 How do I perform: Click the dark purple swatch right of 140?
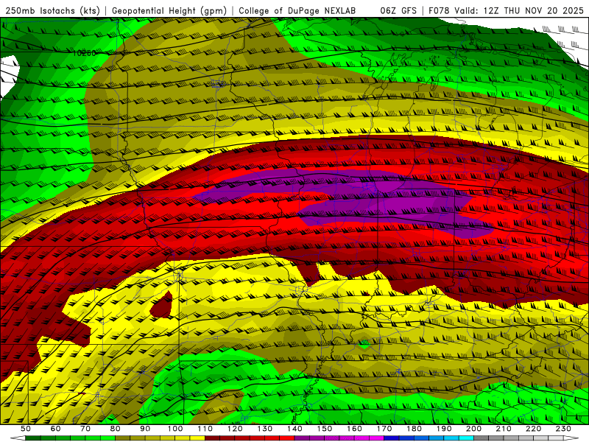[x=302, y=438]
